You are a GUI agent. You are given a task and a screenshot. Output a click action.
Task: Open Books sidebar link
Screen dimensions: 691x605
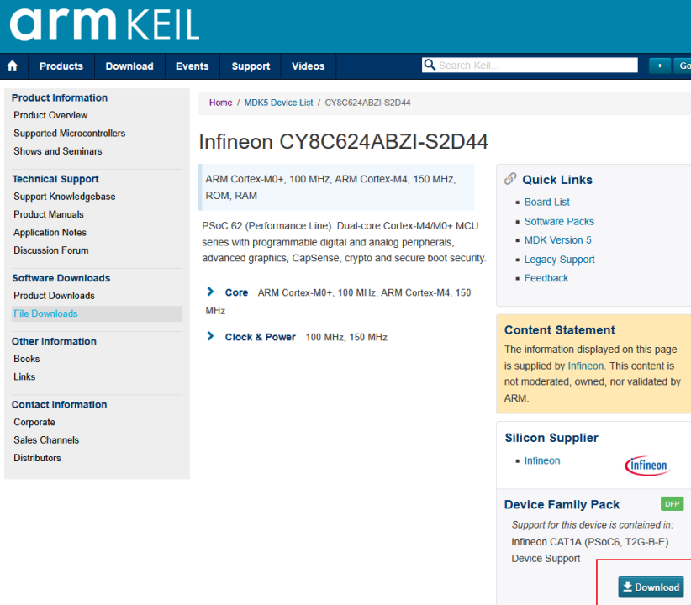[x=26, y=359]
